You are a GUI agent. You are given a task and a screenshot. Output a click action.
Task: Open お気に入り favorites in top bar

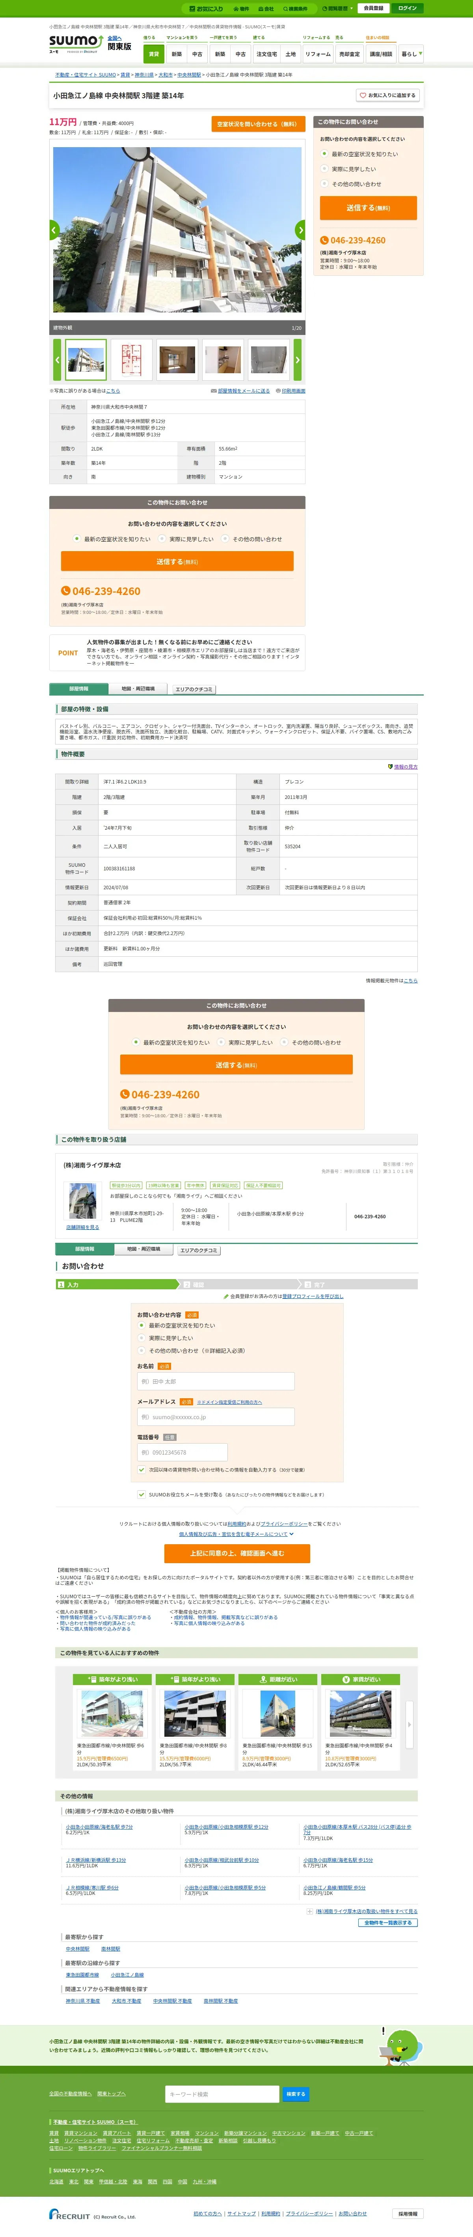click(x=206, y=9)
